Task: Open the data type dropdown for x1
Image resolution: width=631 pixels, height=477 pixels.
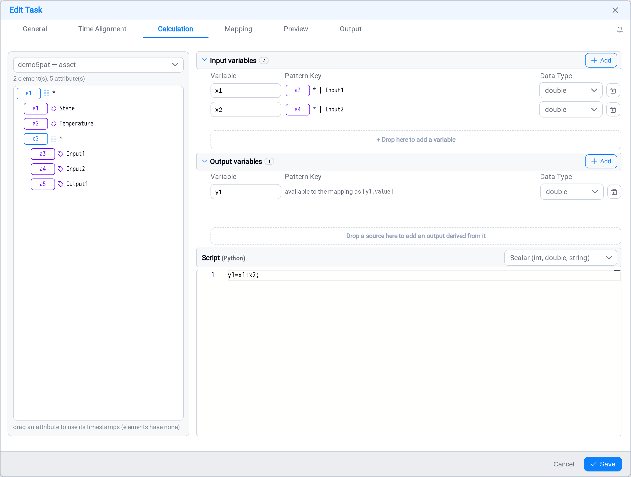Action: (x=570, y=91)
